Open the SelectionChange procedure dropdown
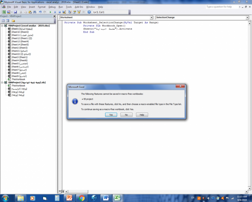 click(x=247, y=18)
